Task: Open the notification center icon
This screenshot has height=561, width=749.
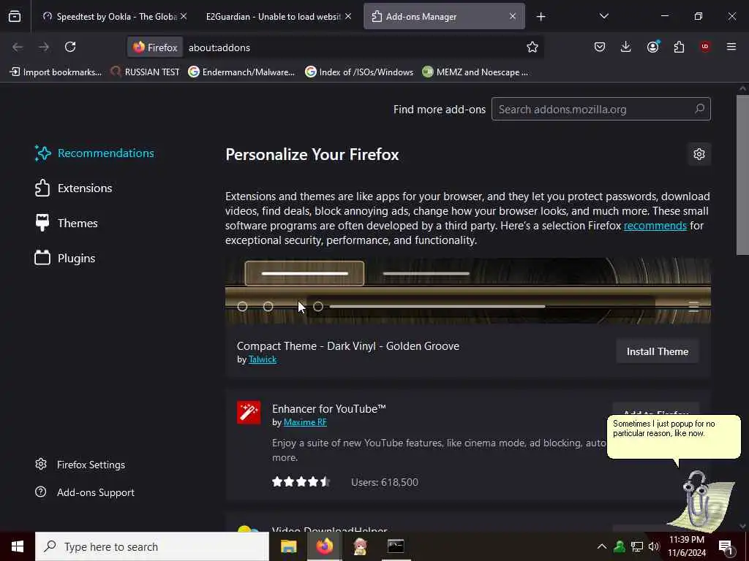Action: click(x=726, y=547)
